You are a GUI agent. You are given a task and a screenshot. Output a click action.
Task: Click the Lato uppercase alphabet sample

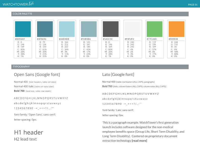(x=131, y=94)
